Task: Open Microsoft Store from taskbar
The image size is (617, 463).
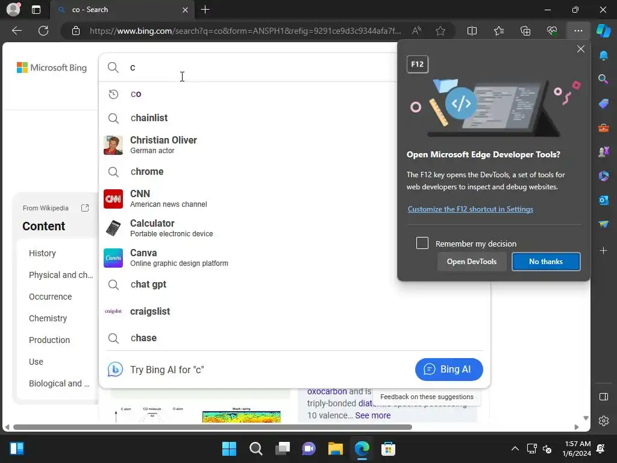Action: [x=388, y=449]
